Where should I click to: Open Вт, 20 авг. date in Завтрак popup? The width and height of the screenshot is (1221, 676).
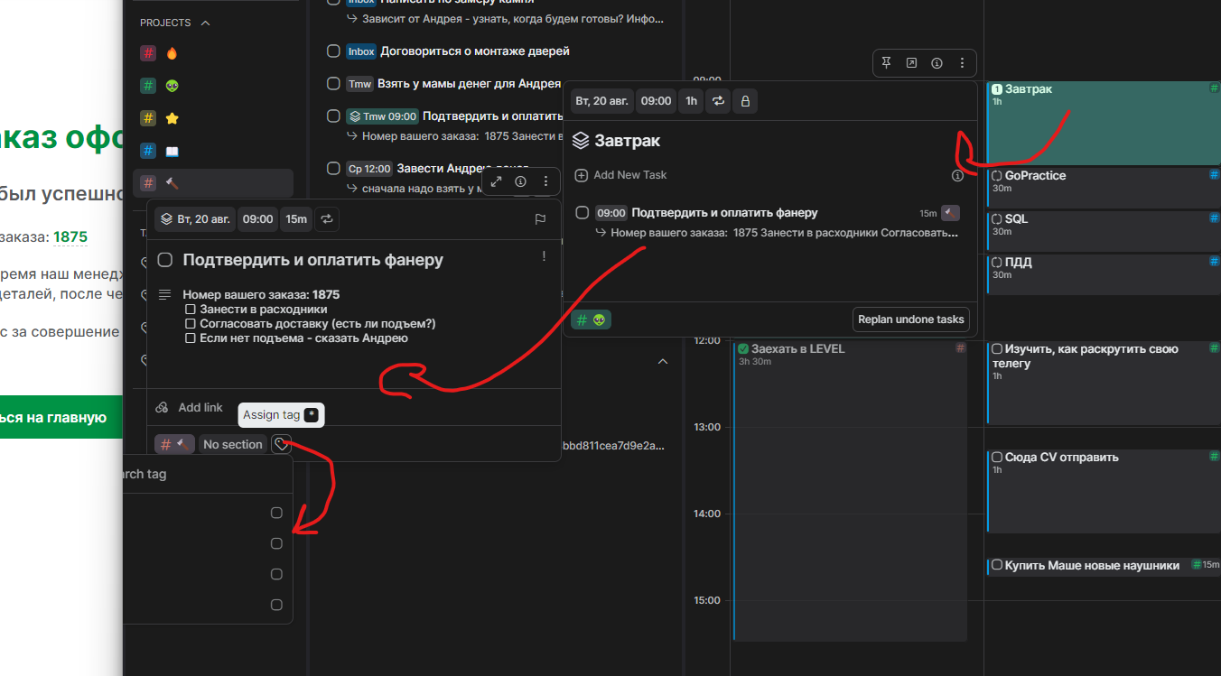(x=601, y=101)
